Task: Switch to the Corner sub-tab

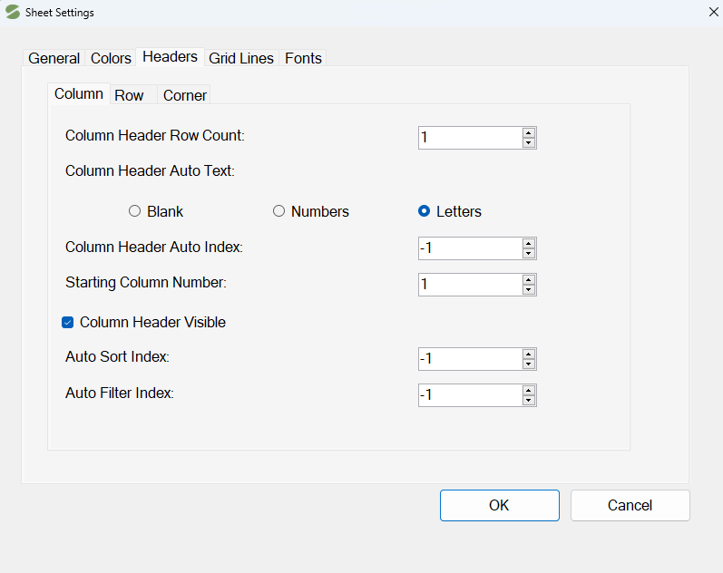Action: (x=184, y=95)
